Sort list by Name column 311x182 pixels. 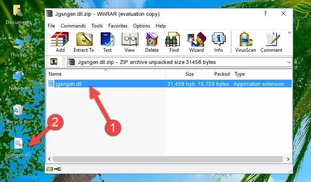point(106,74)
